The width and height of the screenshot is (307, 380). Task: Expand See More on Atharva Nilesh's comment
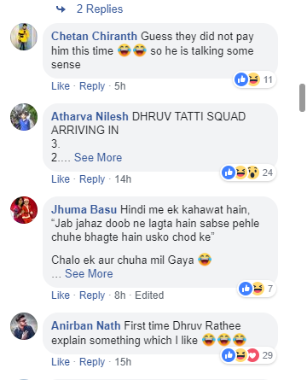(98, 157)
